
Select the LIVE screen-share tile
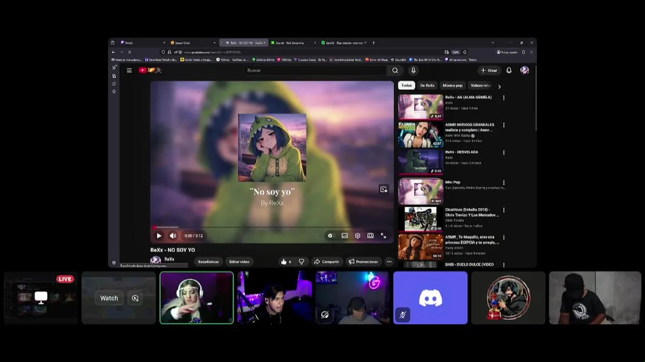tap(41, 298)
